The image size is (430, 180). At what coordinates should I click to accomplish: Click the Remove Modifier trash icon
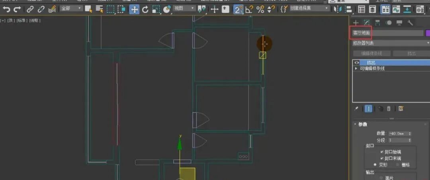point(389,109)
